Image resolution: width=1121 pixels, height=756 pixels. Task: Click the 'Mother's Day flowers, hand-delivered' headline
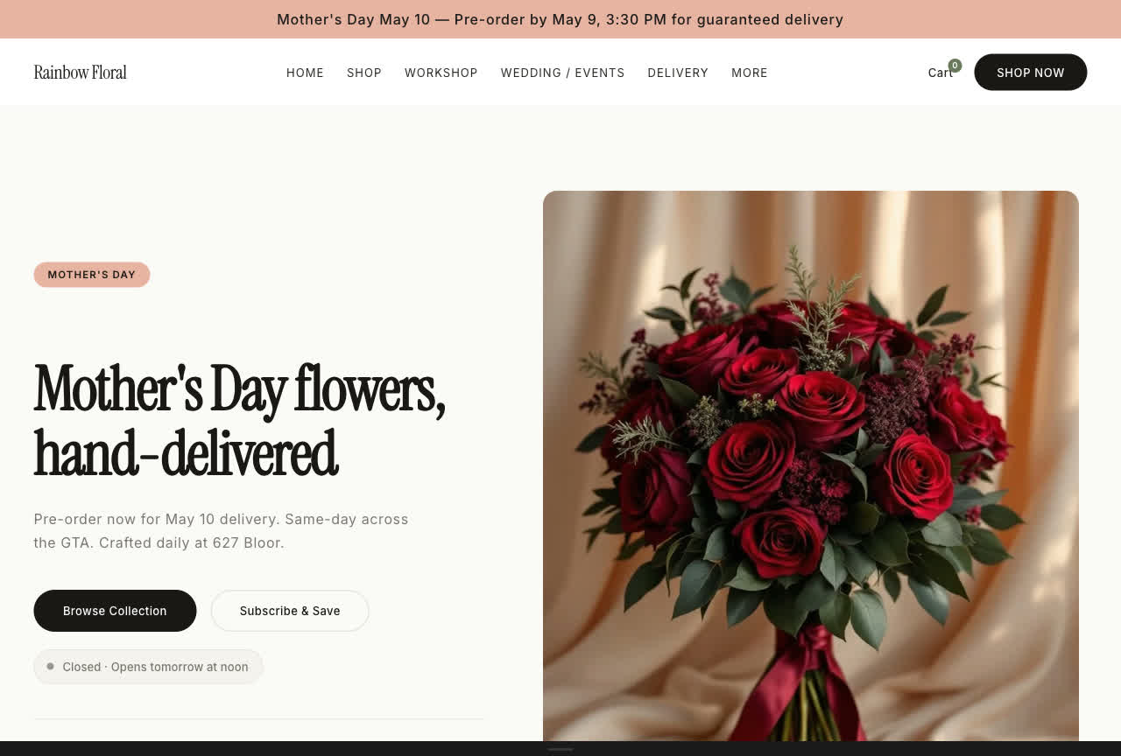coord(240,421)
